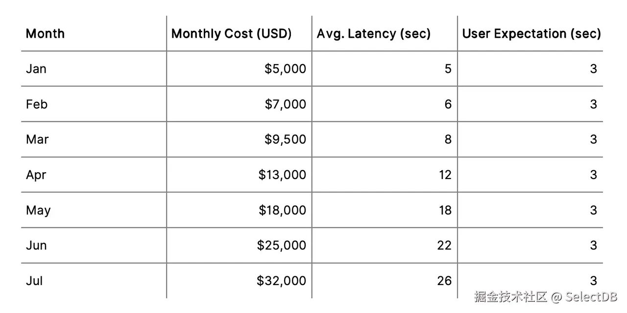627x313 pixels.
Task: Select the $13,000 cost cell
Action: coord(282,175)
